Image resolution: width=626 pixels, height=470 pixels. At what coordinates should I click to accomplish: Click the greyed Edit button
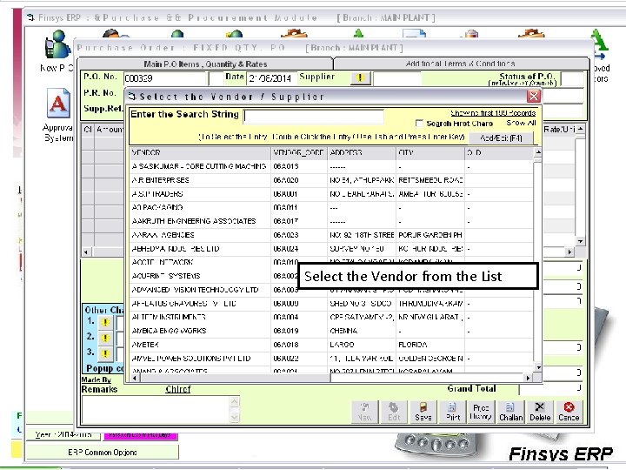click(x=394, y=412)
